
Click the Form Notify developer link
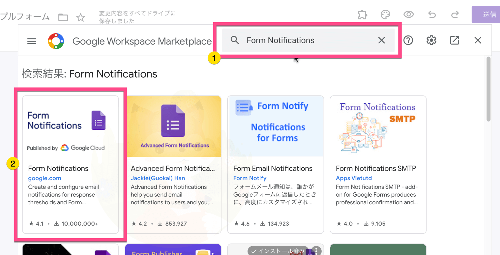point(250,178)
